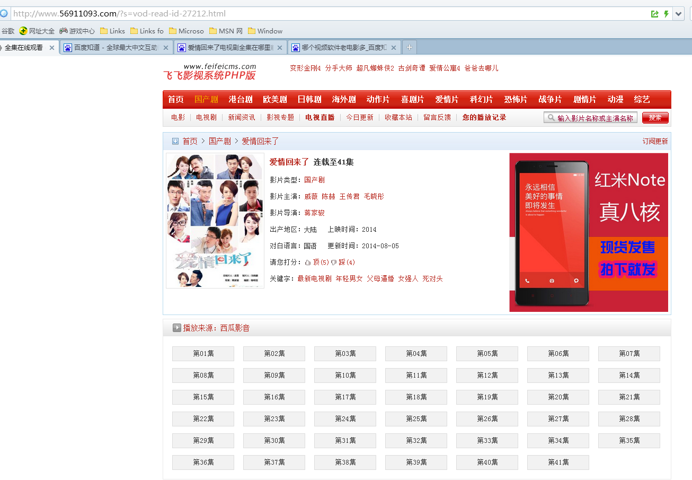692x480 pixels.
Task: Click the thumbs-down 踩 rating icon
Action: click(334, 263)
